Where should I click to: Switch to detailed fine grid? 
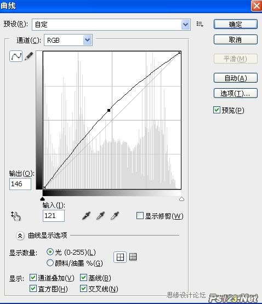click(133, 257)
